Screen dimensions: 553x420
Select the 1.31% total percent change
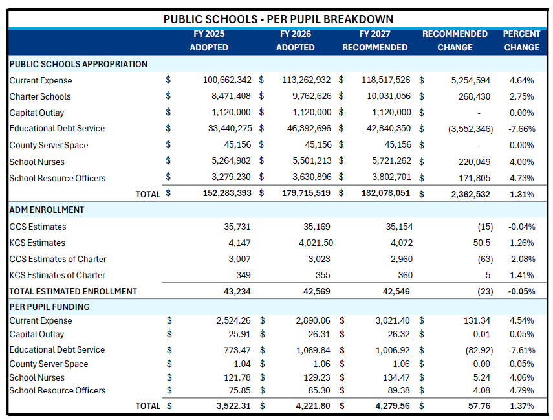[521, 194]
